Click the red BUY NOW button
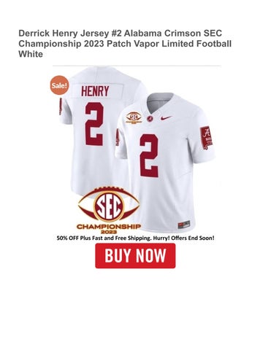Image resolution: width=271 pixels, height=350 pixels. click(135, 256)
